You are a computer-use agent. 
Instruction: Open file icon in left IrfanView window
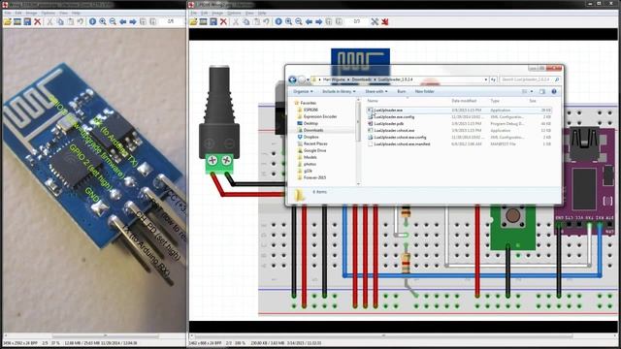tap(7, 21)
